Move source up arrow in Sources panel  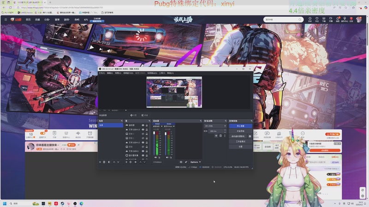coord(141,162)
